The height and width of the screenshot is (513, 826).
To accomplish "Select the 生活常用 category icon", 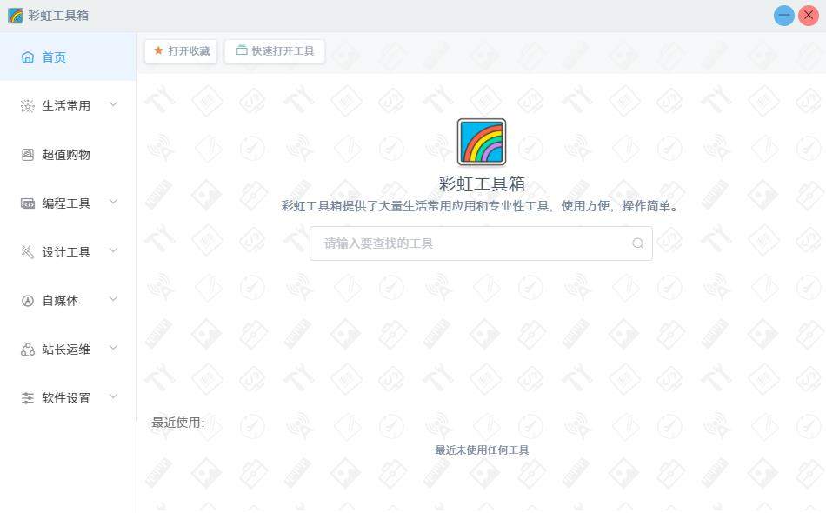I will click(x=27, y=105).
